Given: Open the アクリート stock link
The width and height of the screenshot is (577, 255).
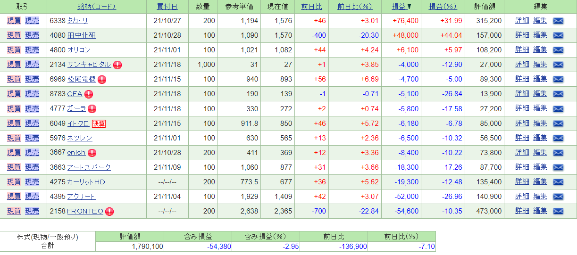Looking at the screenshot, I should (x=81, y=197).
